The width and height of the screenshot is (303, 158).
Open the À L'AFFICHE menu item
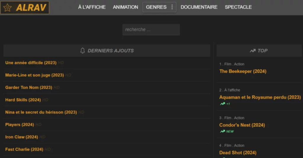[92, 7]
